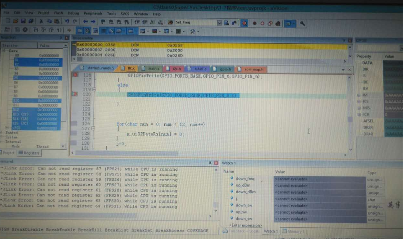
Task: Toggle the Disassembly Window button
Action: pos(87,31)
